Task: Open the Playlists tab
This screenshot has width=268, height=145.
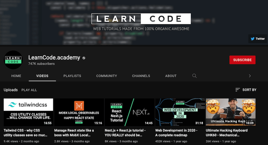Action: coord(72,76)
